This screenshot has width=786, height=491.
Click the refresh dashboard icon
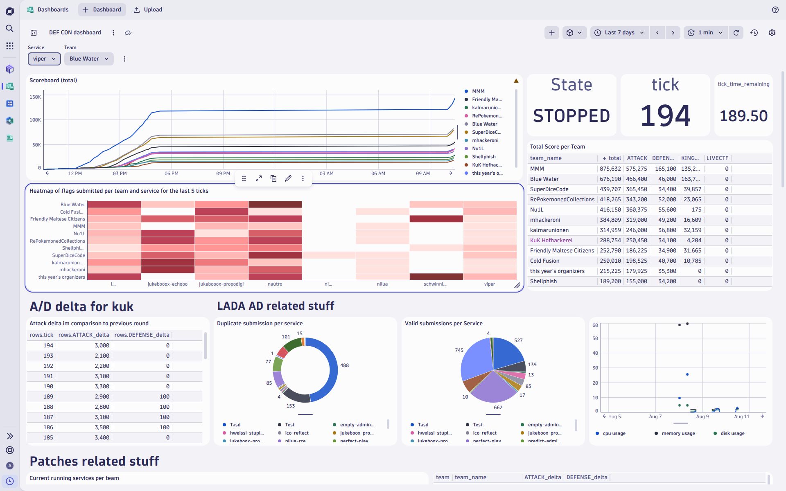click(736, 33)
